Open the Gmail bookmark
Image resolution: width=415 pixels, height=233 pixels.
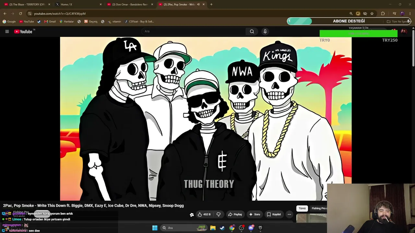click(50, 22)
